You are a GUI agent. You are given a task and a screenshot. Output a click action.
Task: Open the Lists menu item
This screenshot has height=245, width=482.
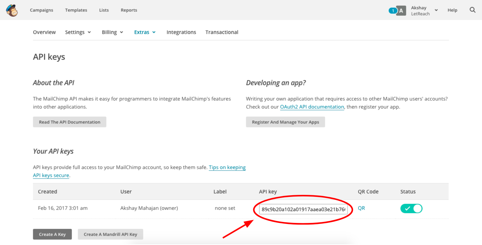[104, 10]
